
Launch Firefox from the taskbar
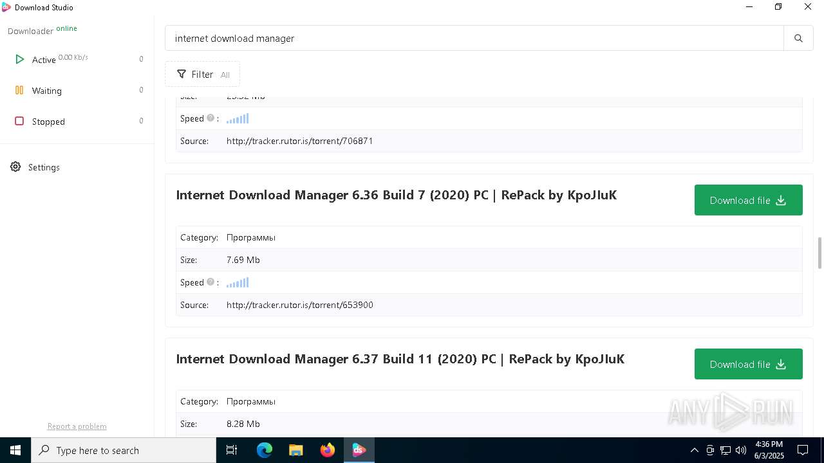point(328,450)
